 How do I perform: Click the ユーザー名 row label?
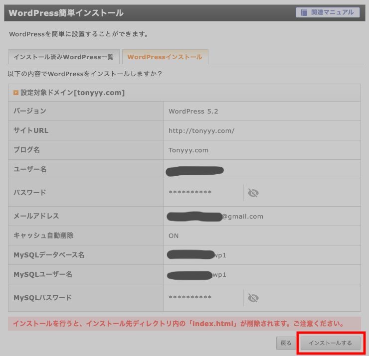click(30, 169)
